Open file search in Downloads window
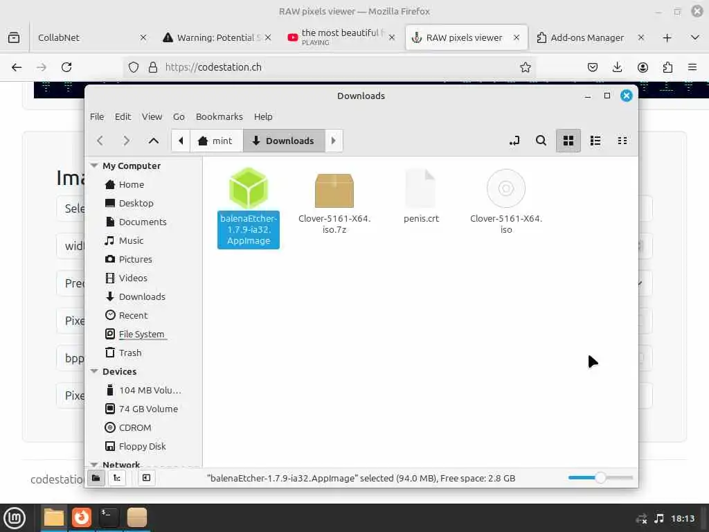Screen dimensions: 709x532 pos(541,141)
